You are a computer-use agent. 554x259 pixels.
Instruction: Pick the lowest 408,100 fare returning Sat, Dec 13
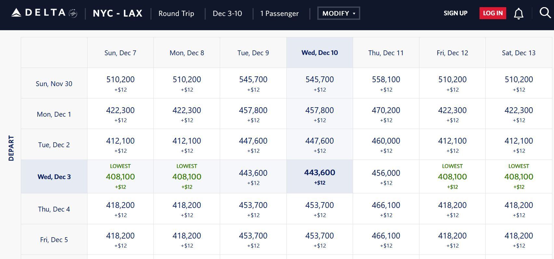click(519, 177)
